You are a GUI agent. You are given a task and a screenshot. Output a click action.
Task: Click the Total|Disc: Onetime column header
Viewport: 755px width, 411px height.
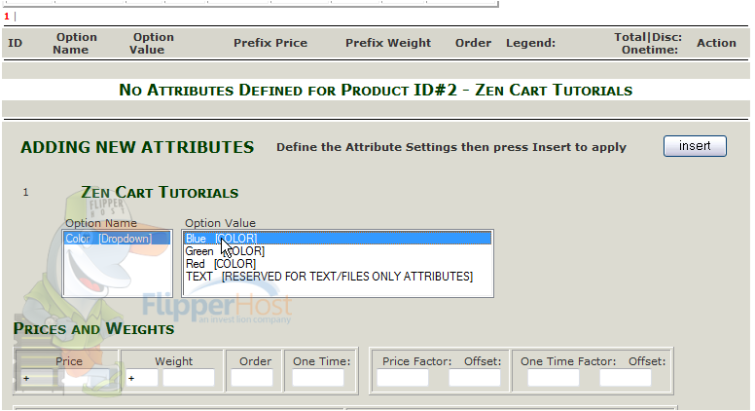648,44
